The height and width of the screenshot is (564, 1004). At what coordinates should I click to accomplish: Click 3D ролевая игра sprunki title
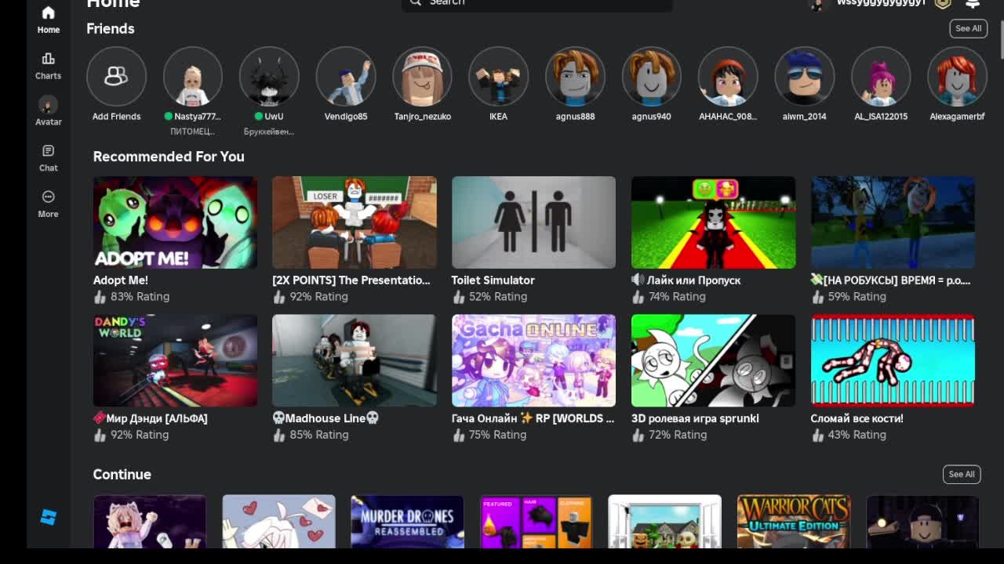(695, 418)
